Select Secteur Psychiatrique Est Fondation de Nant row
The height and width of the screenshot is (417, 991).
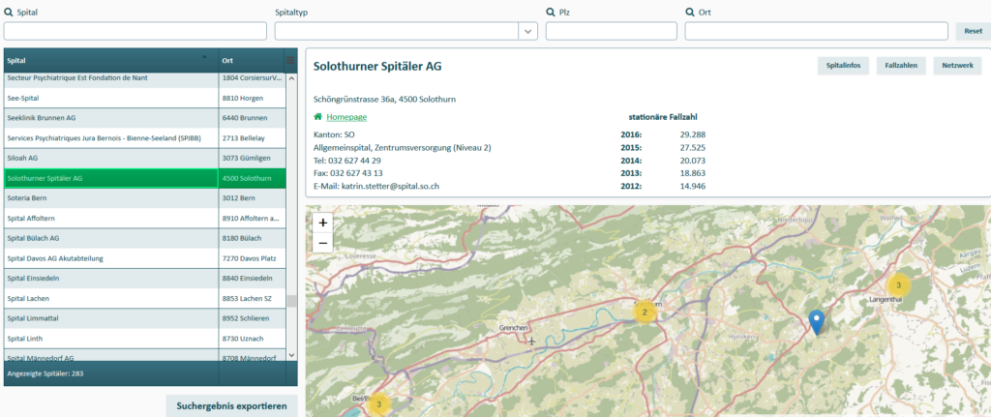pyautogui.click(x=145, y=79)
